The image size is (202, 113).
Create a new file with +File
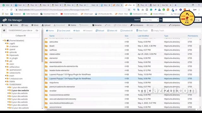click(4, 25)
